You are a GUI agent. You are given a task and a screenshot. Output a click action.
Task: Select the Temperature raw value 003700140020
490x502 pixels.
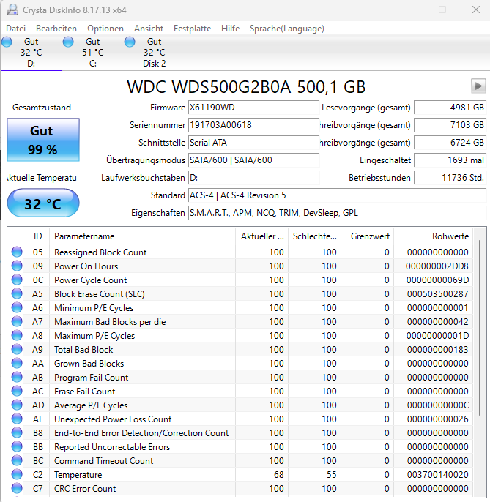(438, 475)
